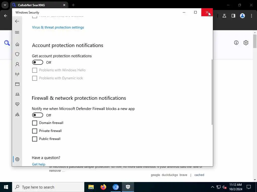Open File Explorer from taskbar
This screenshot has width=257, height=192.
click(91, 187)
